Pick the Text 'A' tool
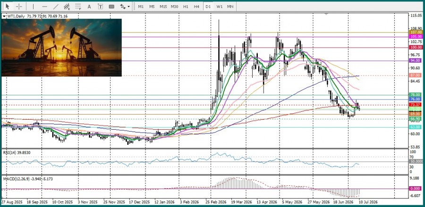425x207 pixels. [89, 6]
